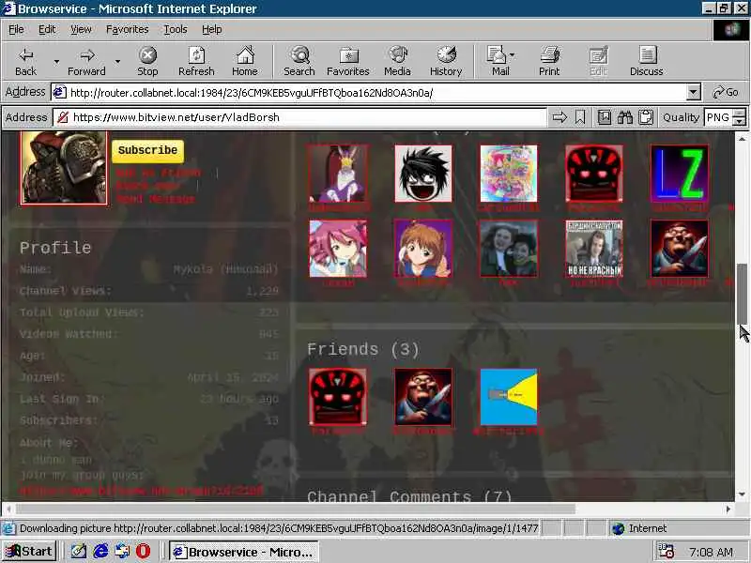Refresh the current page
Viewport: 751px width, 563px height.
pos(196,62)
